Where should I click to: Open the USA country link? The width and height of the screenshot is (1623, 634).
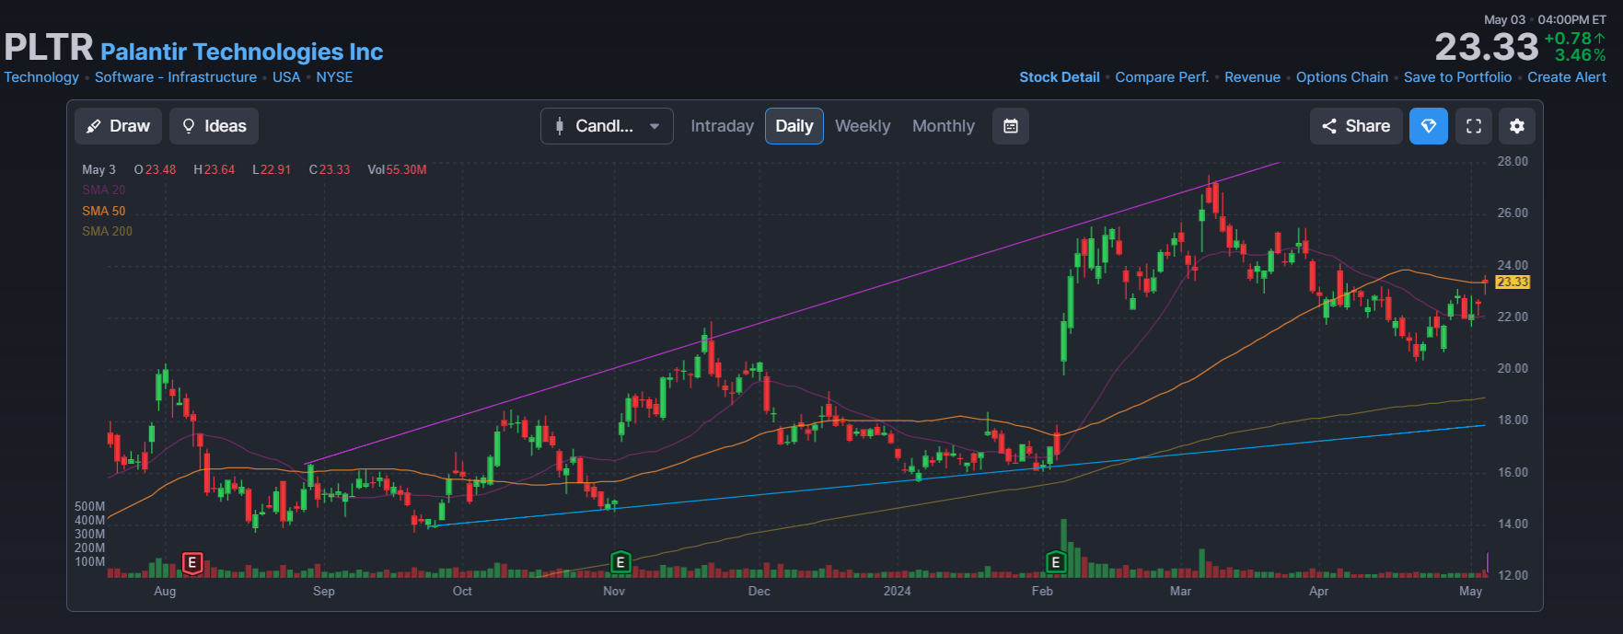pos(286,77)
